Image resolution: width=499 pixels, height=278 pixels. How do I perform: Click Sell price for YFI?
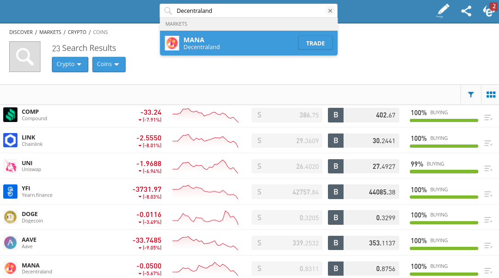click(x=287, y=192)
